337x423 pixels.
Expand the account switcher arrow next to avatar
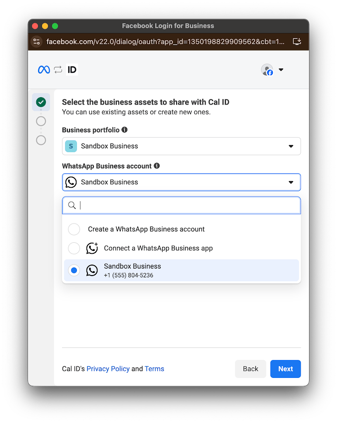(x=281, y=70)
